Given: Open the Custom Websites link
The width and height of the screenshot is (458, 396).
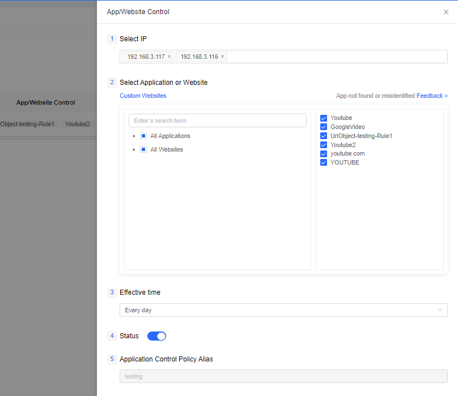Looking at the screenshot, I should 143,96.
